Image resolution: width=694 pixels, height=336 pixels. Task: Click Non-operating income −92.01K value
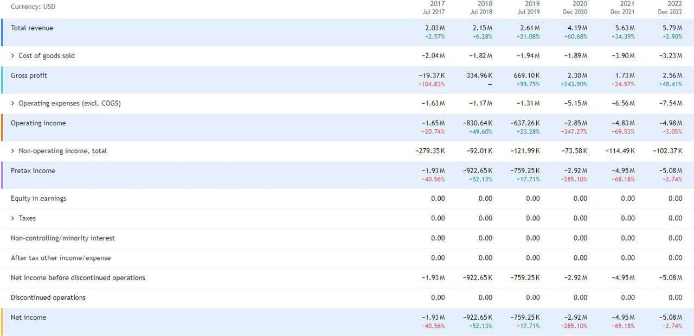point(479,151)
